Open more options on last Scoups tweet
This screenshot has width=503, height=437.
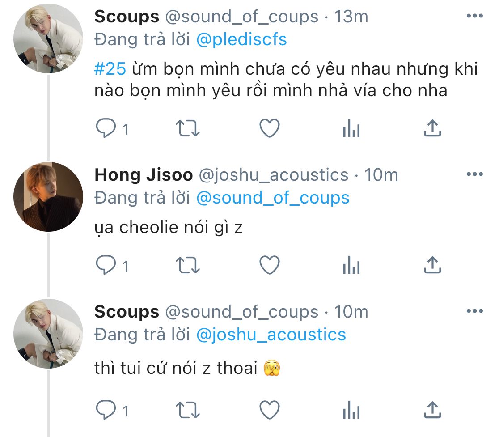click(475, 311)
